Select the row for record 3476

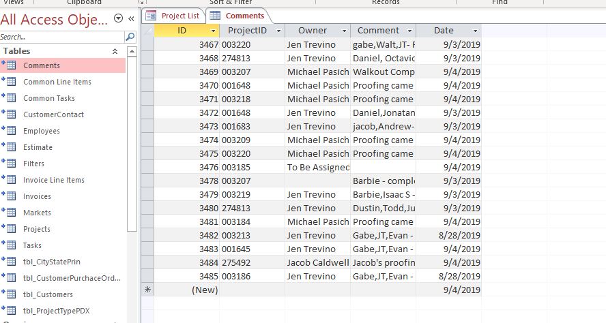tap(147, 167)
